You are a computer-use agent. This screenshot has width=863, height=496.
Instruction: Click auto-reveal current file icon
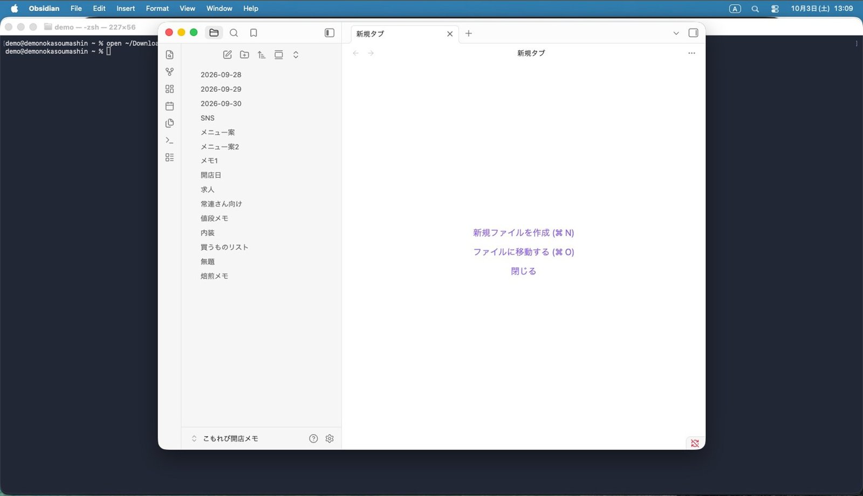coord(279,54)
